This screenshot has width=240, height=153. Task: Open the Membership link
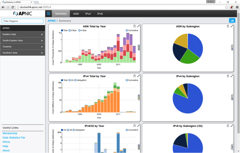[10, 133]
